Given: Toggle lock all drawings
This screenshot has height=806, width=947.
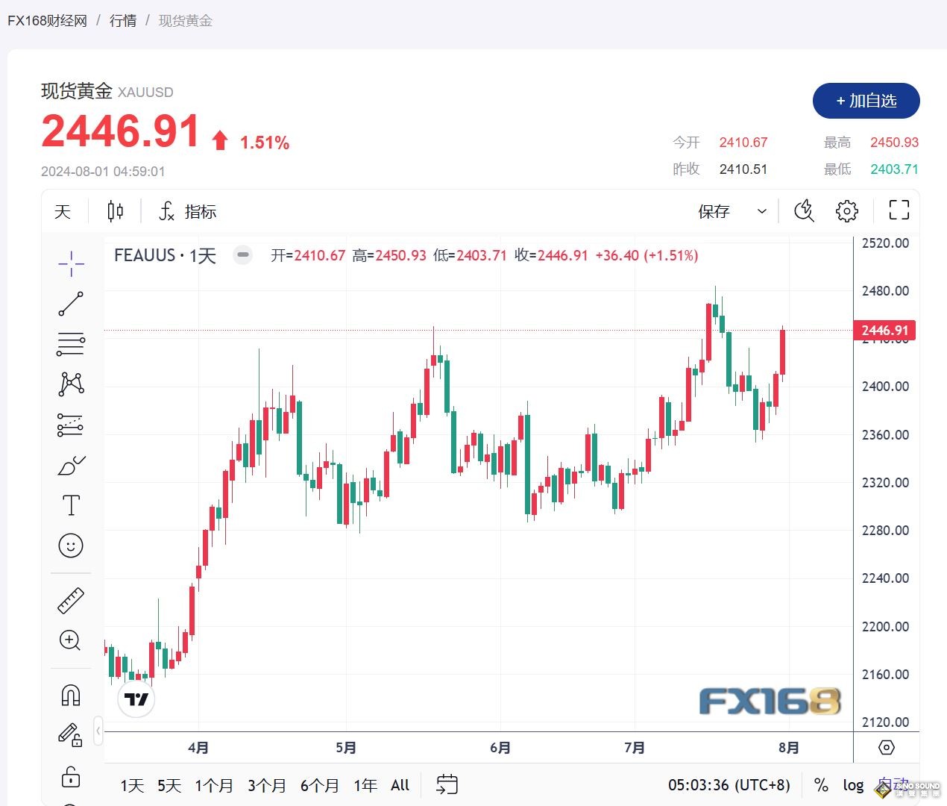Looking at the screenshot, I should tap(71, 776).
